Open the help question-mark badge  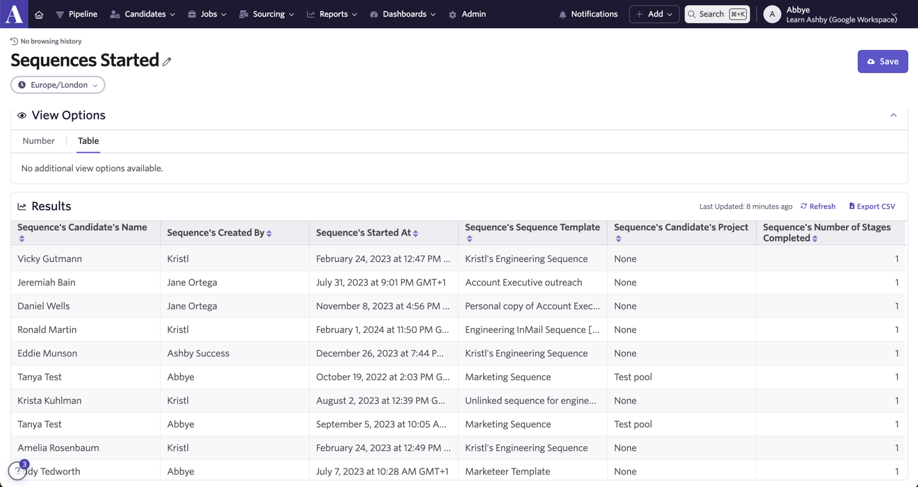click(17, 471)
